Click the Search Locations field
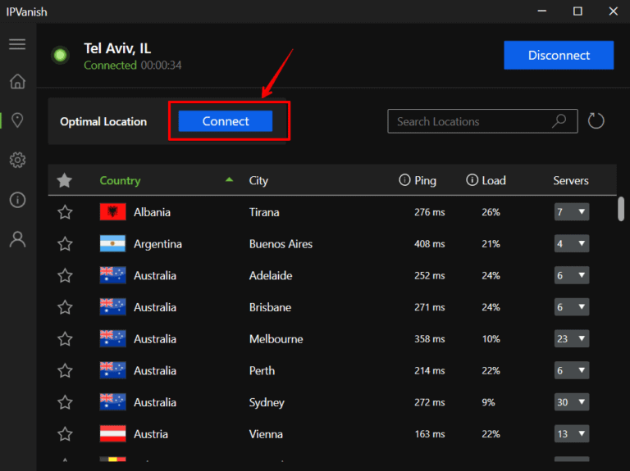Screen dimensions: 630x471 [x=472, y=121]
